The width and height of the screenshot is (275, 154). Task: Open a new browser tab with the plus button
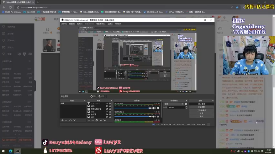click(x=38, y=2)
